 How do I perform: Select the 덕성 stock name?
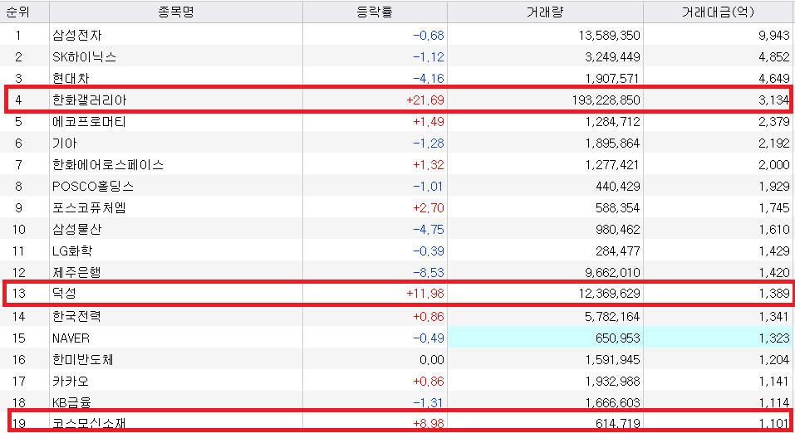[65, 293]
